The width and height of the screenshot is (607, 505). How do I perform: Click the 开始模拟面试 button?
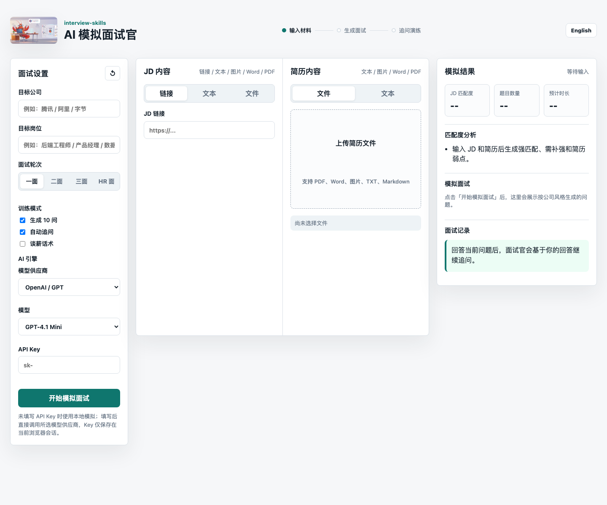pos(69,398)
